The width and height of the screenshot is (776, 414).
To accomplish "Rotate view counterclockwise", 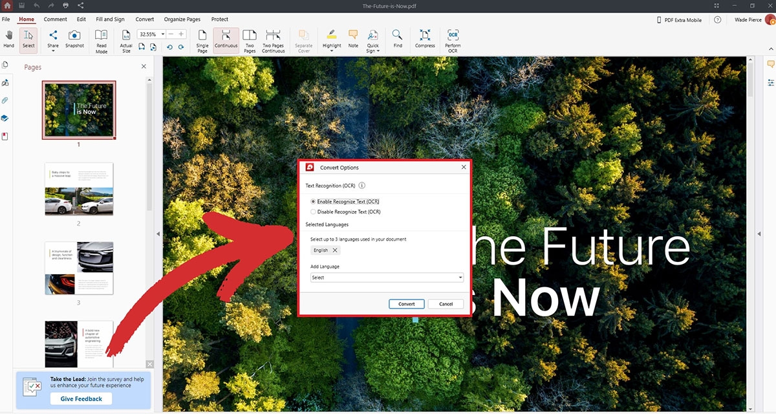I will (x=169, y=47).
